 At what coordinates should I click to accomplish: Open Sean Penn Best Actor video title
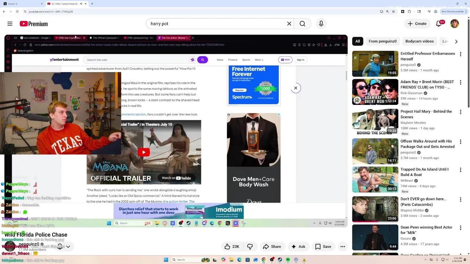426,230
